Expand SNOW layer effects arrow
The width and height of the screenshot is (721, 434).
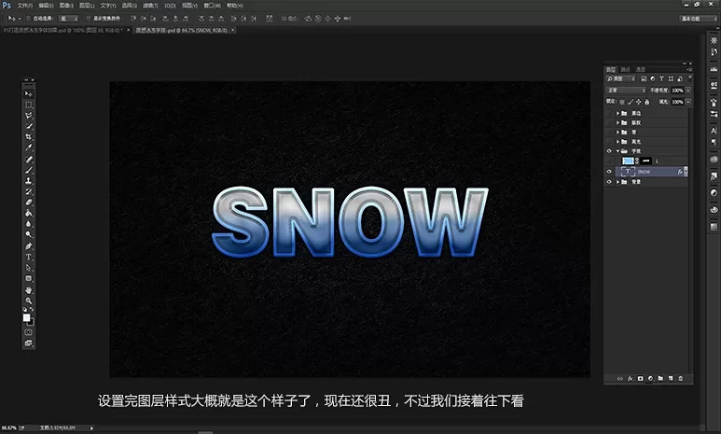tap(686, 172)
